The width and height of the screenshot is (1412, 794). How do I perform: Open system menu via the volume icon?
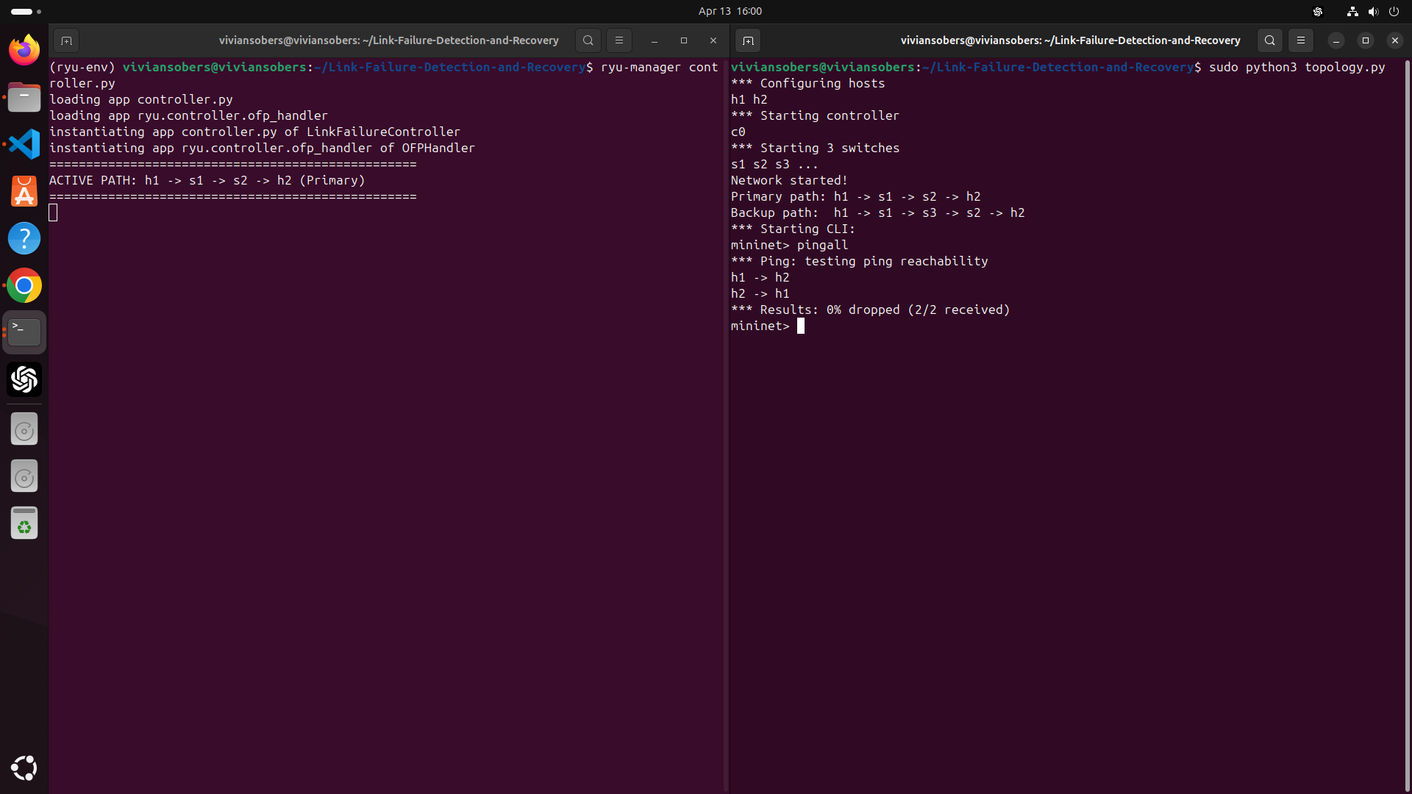1373,11
